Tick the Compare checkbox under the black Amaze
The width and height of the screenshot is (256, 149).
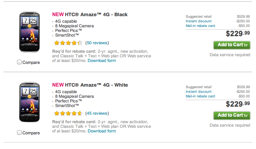pyautogui.click(x=19, y=62)
